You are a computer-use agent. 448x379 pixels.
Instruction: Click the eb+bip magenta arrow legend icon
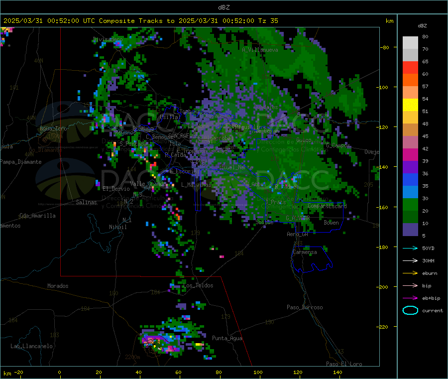point(410,298)
